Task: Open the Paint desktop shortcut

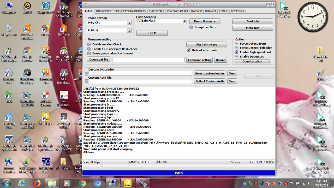Action: tap(320, 75)
